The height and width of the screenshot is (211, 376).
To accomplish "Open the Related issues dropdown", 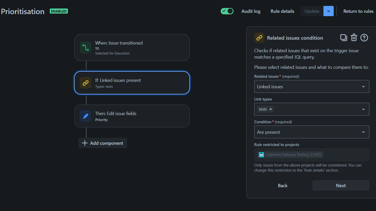I will [312, 87].
